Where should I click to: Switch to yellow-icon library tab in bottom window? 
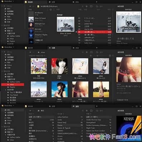[36, 106]
